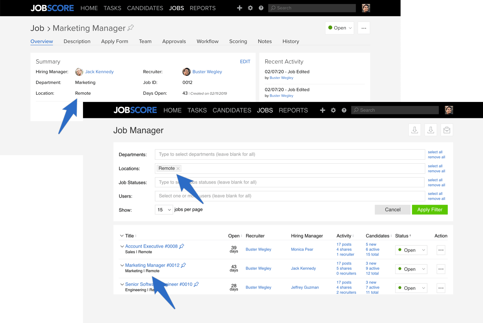Open the 15 jobs per page dropdown
This screenshot has height=323, width=483.
click(x=164, y=210)
